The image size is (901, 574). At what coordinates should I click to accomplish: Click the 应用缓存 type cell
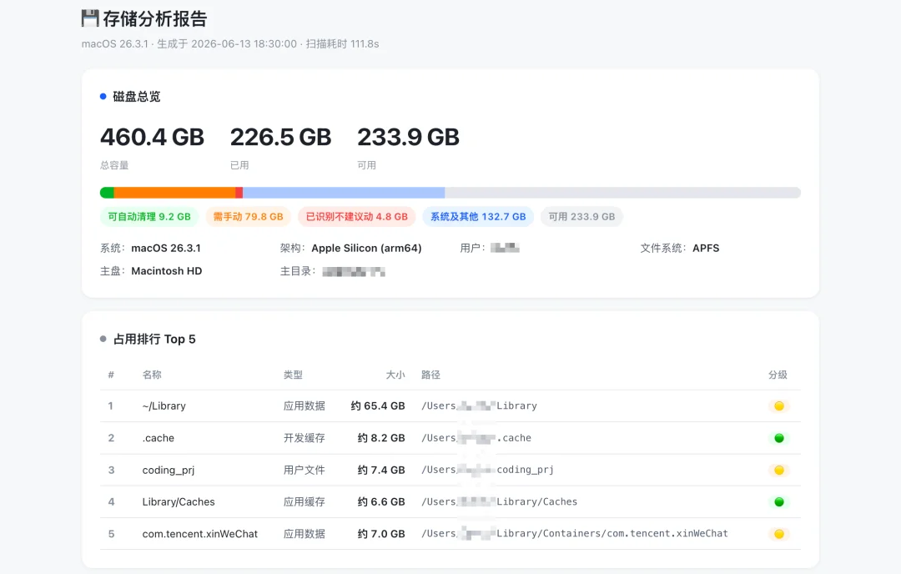(304, 502)
